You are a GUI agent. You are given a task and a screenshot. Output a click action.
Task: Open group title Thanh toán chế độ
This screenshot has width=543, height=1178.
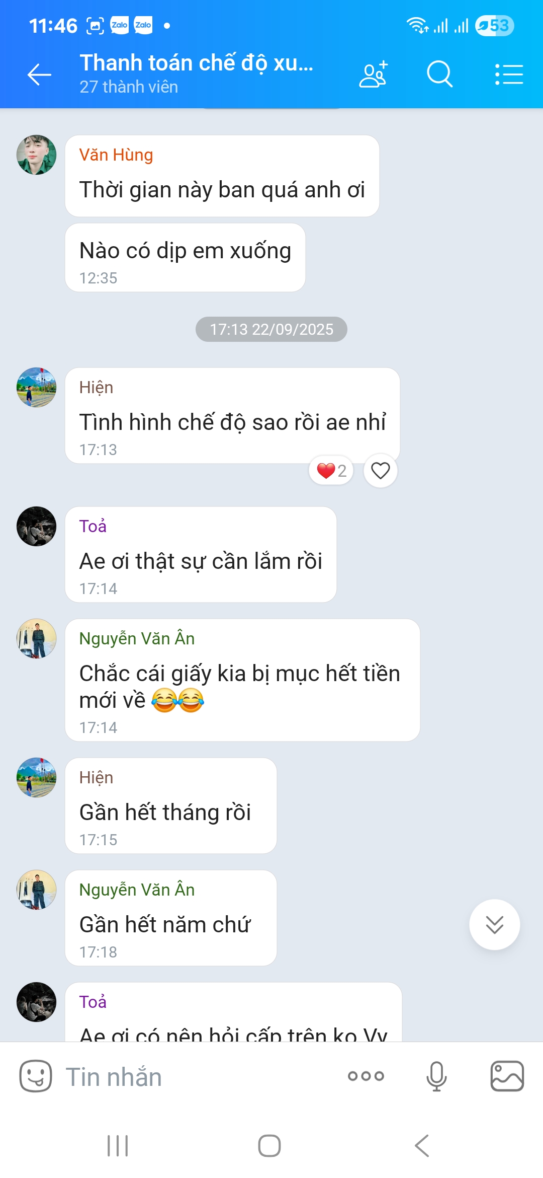[x=197, y=63]
